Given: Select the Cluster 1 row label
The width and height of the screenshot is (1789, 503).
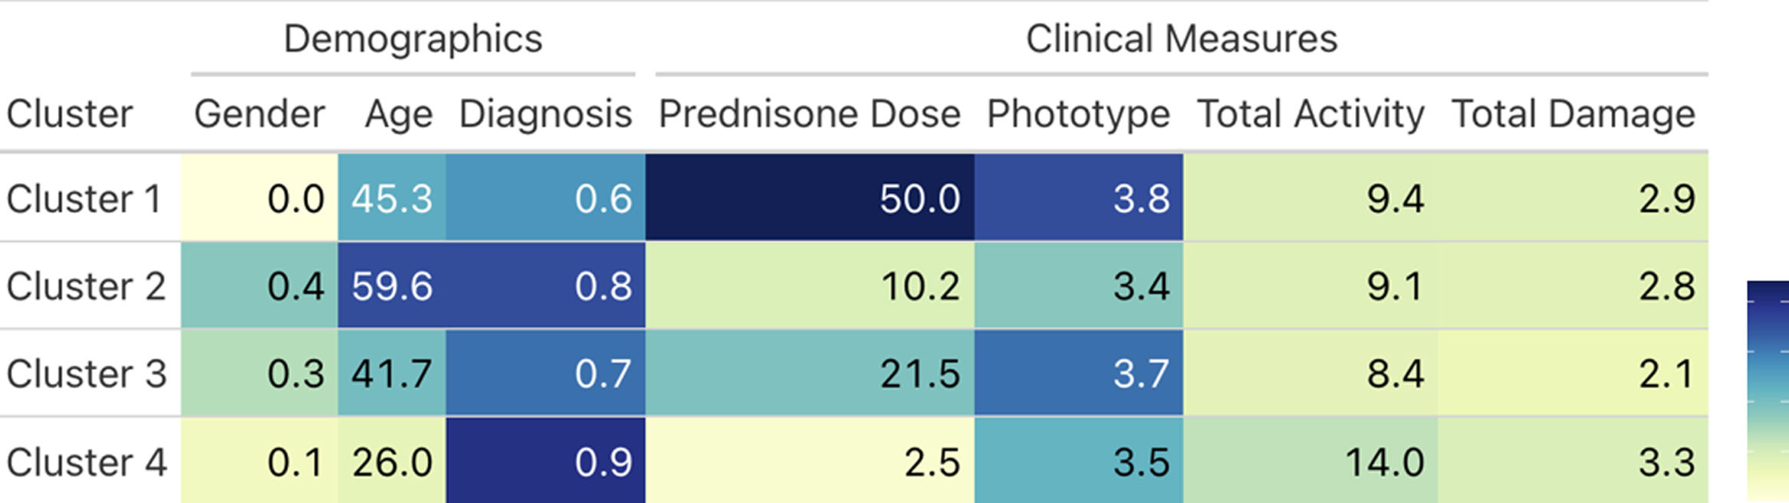Looking at the screenshot, I should pyautogui.click(x=84, y=199).
